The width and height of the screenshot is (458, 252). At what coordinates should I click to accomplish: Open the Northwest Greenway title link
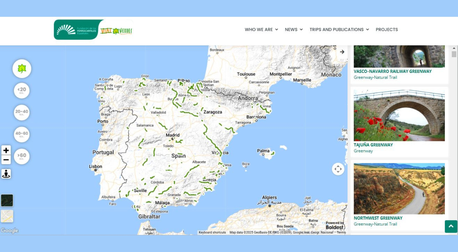pos(378,218)
